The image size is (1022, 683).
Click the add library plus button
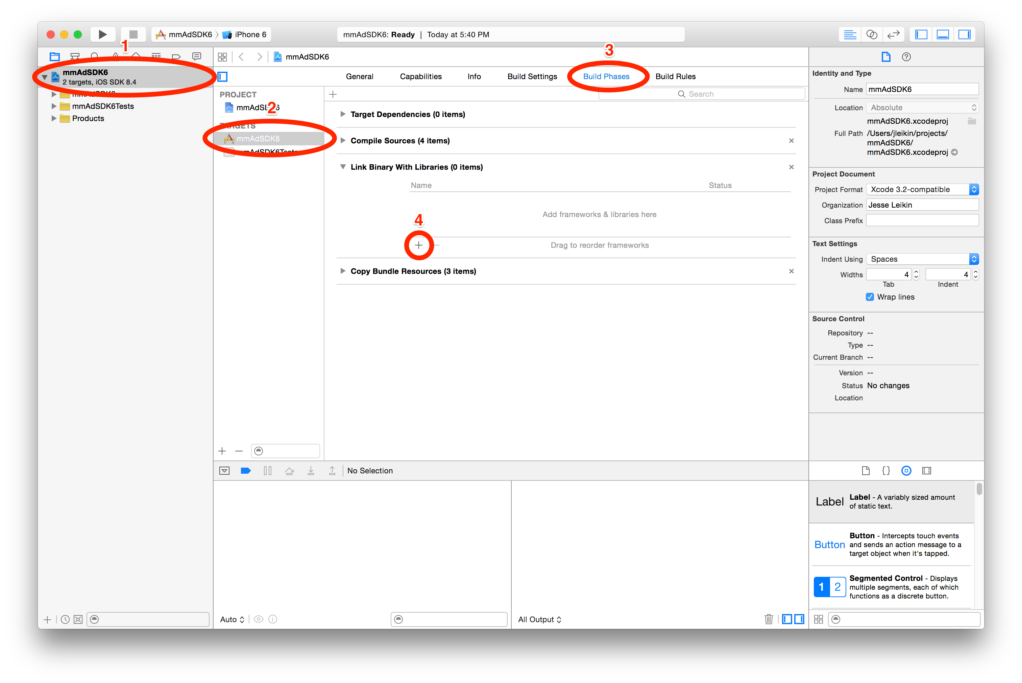point(419,245)
